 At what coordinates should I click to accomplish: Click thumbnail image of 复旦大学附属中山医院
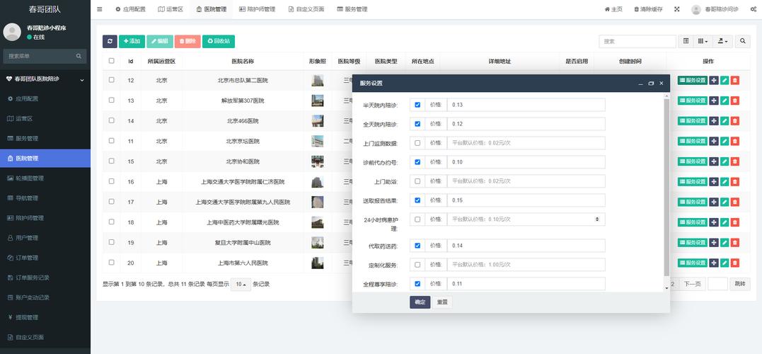tap(318, 242)
